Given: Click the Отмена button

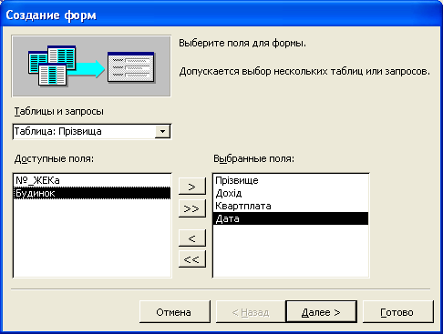Looking at the screenshot, I should 175,312.
